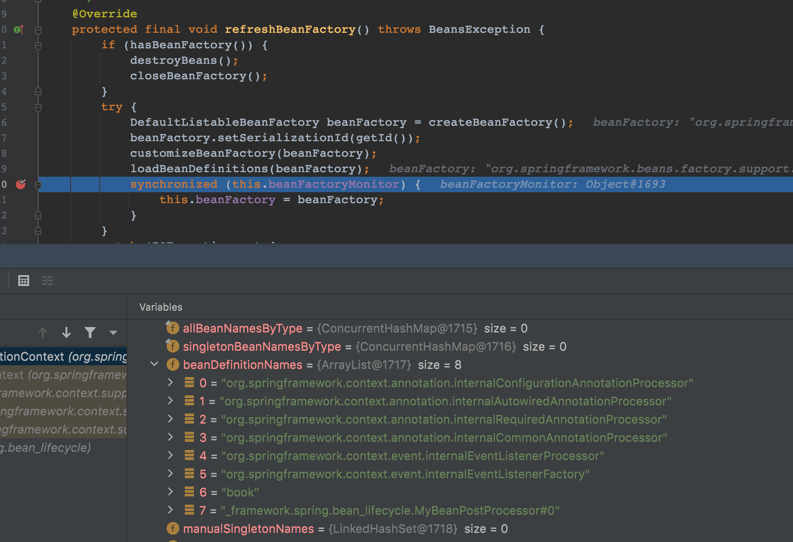This screenshot has height=542, width=793.
Task: Collapse the beanDefinitionNames variable node
Action: click(x=154, y=364)
